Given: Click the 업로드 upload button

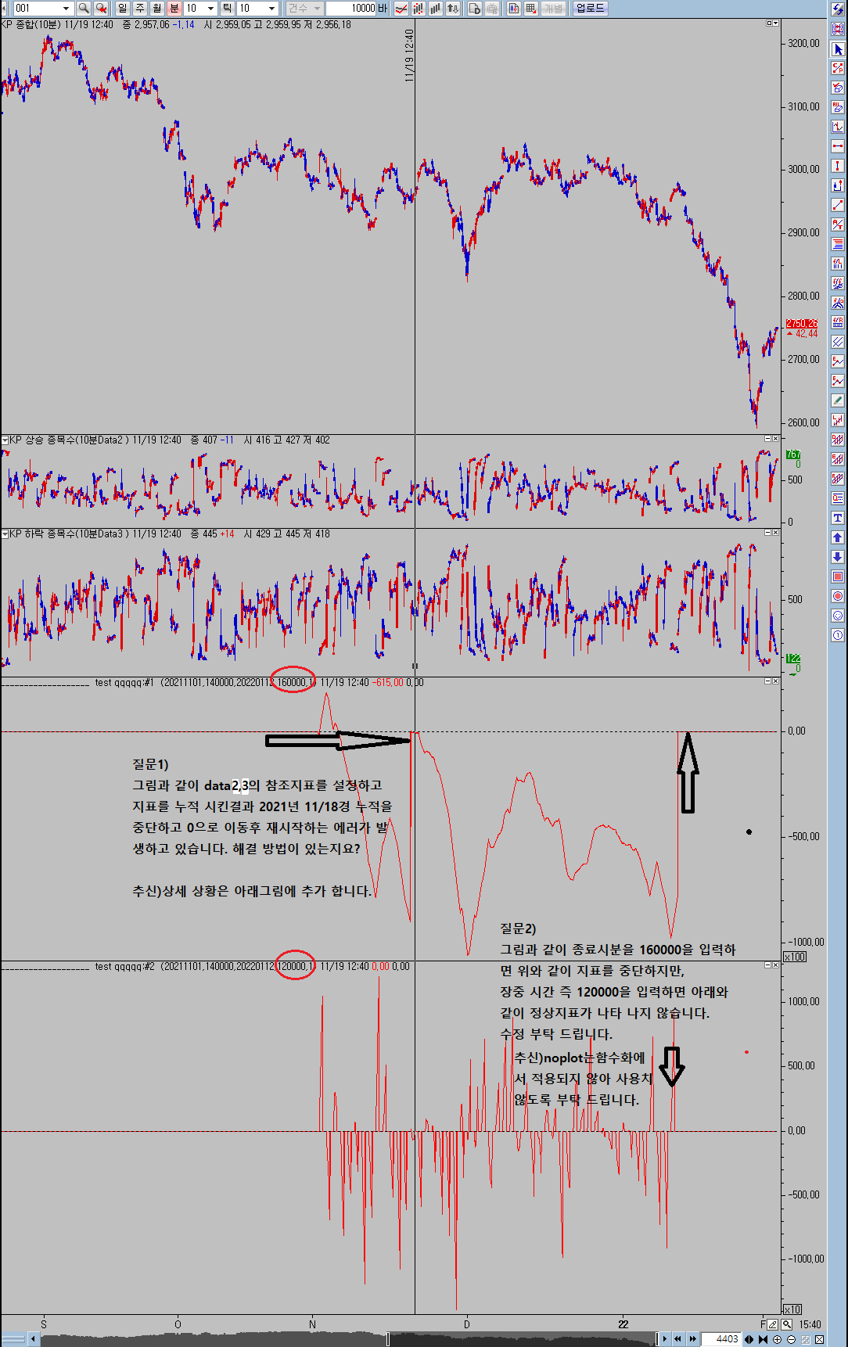Looking at the screenshot, I should coord(590,9).
